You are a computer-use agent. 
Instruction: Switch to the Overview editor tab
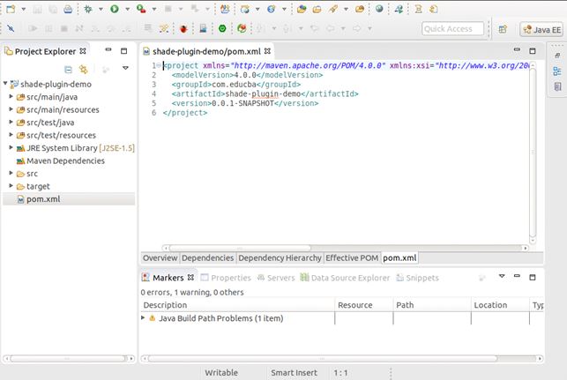160,257
